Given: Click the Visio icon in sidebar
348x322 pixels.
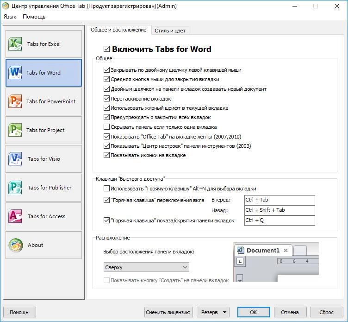Looking at the screenshot, I should tap(15, 158).
